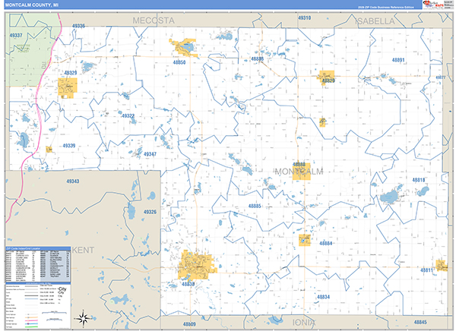
Task: Click the yellow city area near 48850
Action: click(184, 49)
